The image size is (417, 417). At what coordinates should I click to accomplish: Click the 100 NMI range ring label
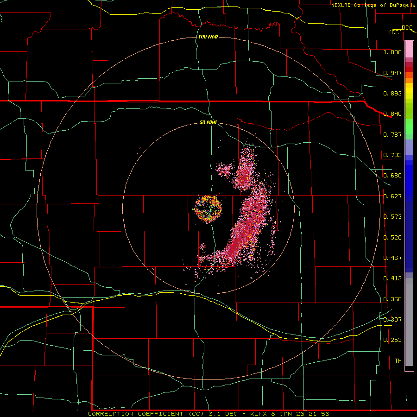point(208,37)
